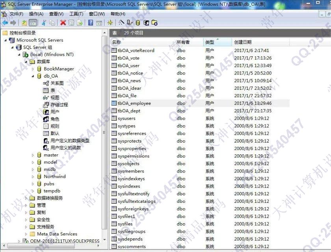Click the action pane toggle icon
The image size is (331, 252).
coord(99,23)
